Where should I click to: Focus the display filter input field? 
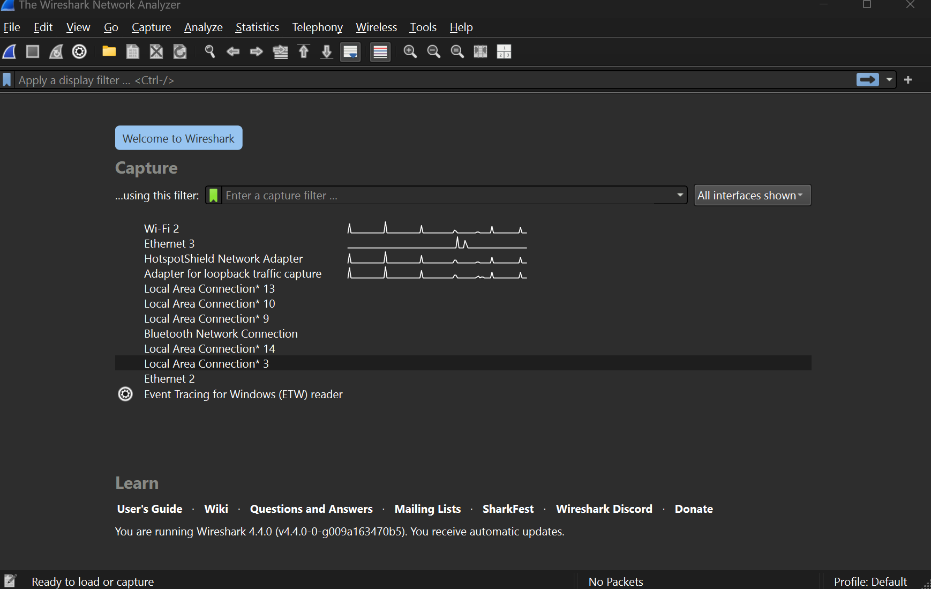coord(434,80)
